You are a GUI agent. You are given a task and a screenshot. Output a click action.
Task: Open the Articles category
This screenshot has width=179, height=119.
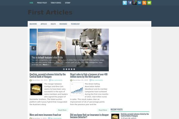[x=44, y=24]
